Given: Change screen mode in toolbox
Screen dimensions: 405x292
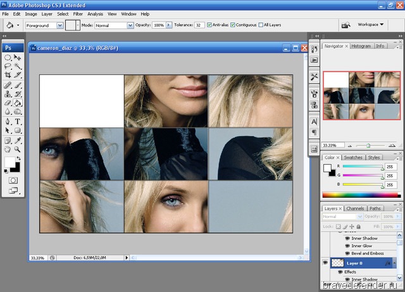Looking at the screenshot, I should (13, 191).
